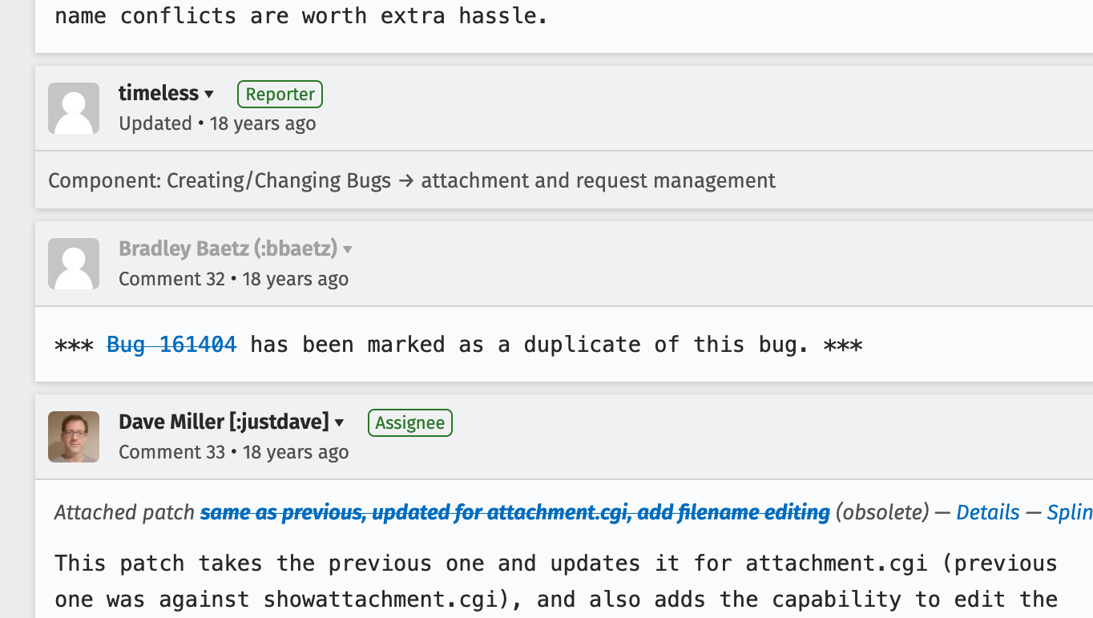Open the attachment Details link

tap(988, 512)
